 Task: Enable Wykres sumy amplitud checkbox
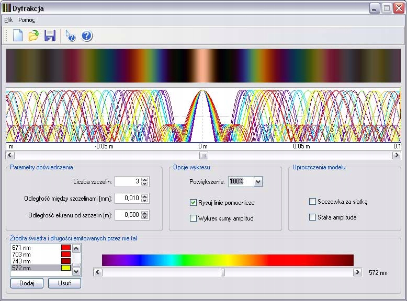[194, 218]
